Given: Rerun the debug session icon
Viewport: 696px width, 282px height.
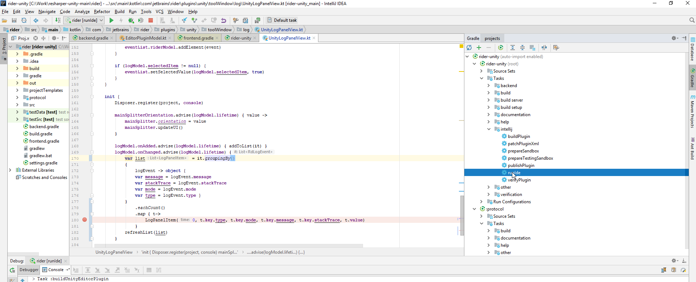Looking at the screenshot, I should 12,270.
